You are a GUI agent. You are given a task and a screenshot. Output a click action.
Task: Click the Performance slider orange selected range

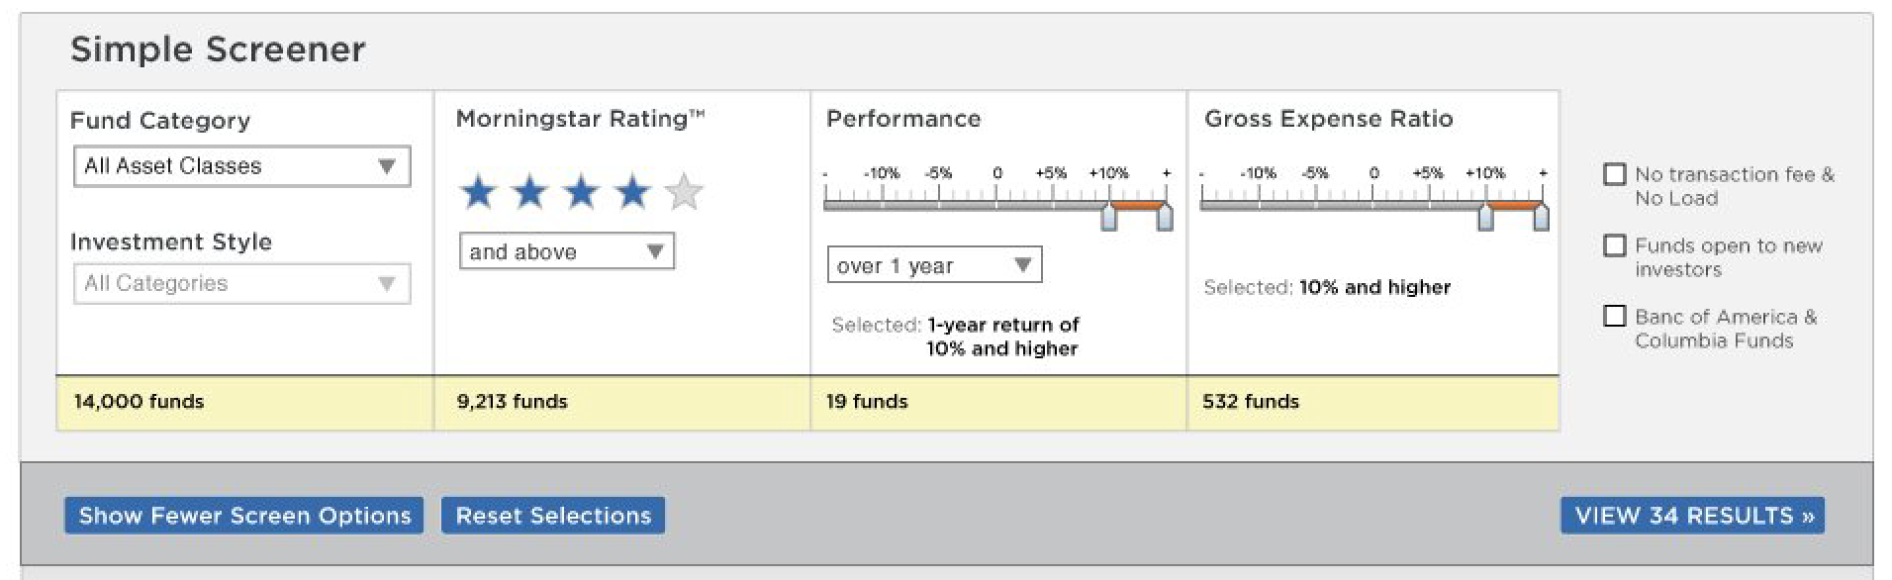click(1137, 206)
